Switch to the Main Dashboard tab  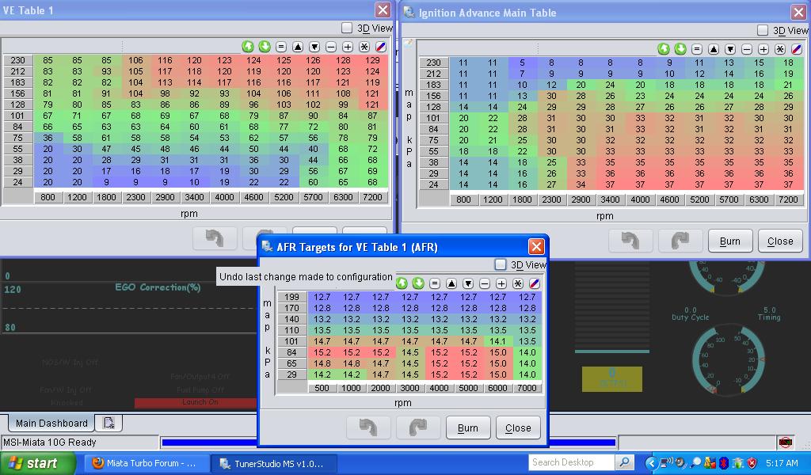tap(52, 423)
